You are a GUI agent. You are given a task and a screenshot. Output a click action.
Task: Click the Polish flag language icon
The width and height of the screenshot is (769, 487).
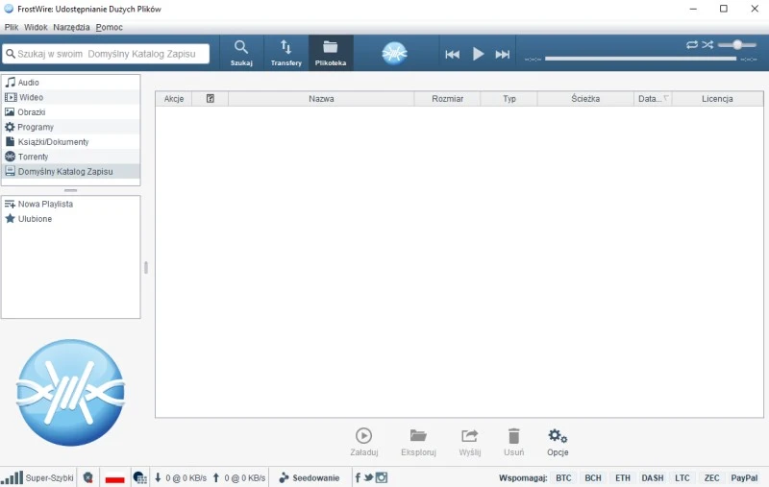tap(114, 478)
